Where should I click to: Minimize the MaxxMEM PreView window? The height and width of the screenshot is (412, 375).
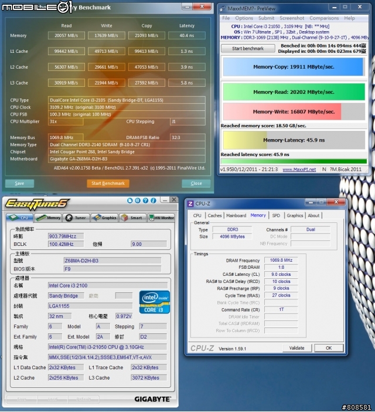pos(335,8)
